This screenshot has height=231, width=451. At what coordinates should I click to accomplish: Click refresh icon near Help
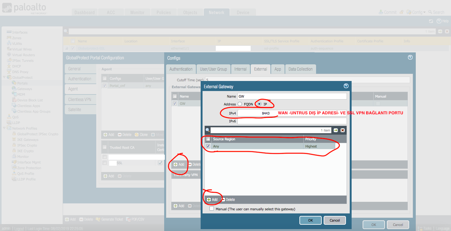point(431,21)
